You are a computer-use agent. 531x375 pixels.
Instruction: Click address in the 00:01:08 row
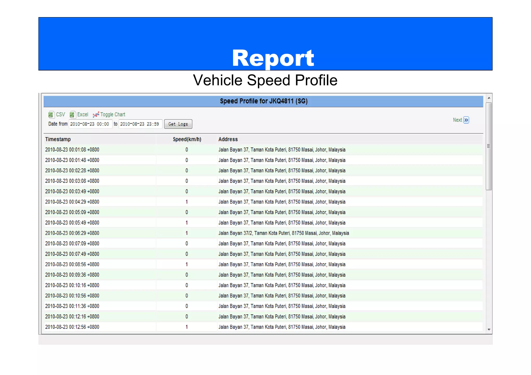click(282, 150)
